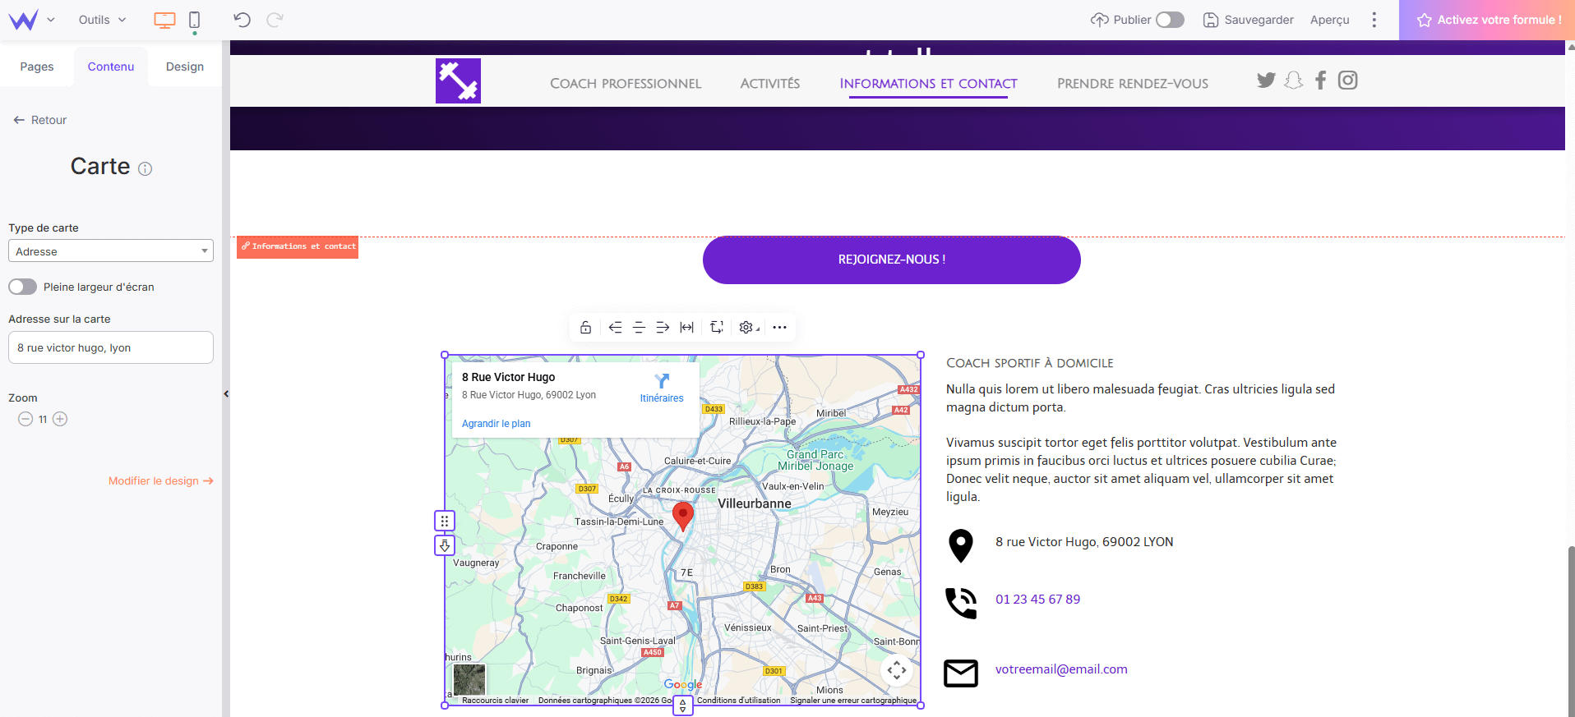Click the info icon beside Carte
The height and width of the screenshot is (717, 1575).
(x=145, y=169)
